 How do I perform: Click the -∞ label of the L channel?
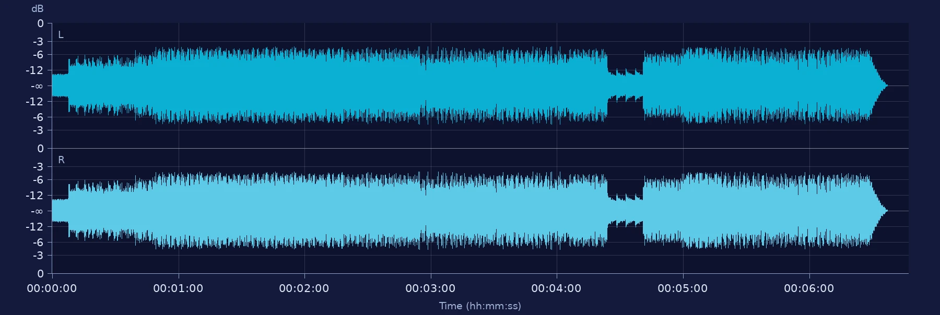pos(37,86)
